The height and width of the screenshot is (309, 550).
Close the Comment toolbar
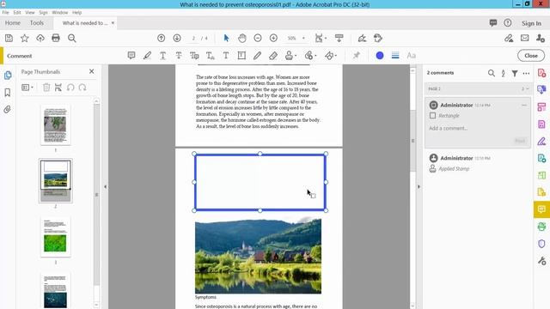click(x=531, y=56)
